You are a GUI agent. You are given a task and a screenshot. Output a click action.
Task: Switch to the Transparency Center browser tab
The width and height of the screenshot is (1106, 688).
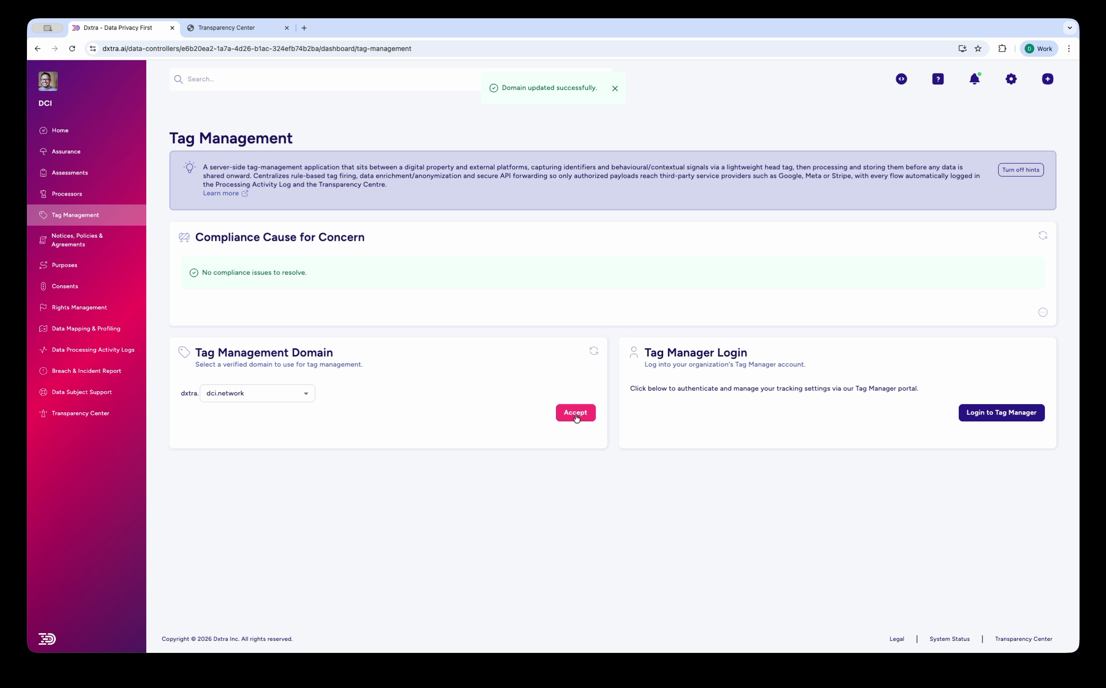pyautogui.click(x=227, y=27)
